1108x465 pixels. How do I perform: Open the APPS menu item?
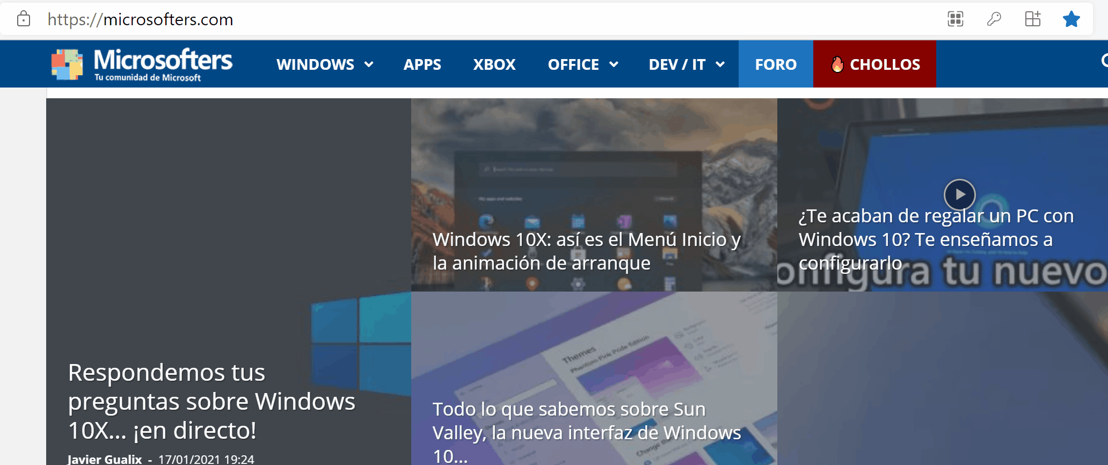coord(422,64)
